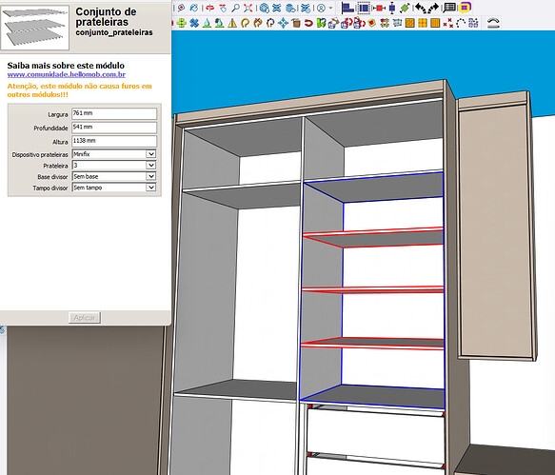Click the orange grid panel icon

coord(423,23)
